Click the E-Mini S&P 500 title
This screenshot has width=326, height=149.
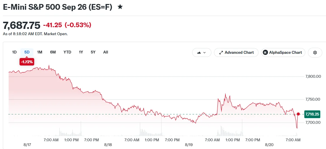(58, 7)
